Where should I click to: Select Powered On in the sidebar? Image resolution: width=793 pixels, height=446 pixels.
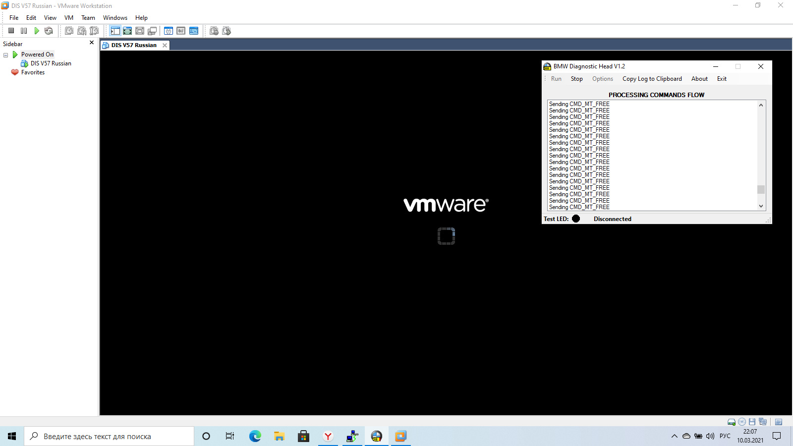pos(37,55)
